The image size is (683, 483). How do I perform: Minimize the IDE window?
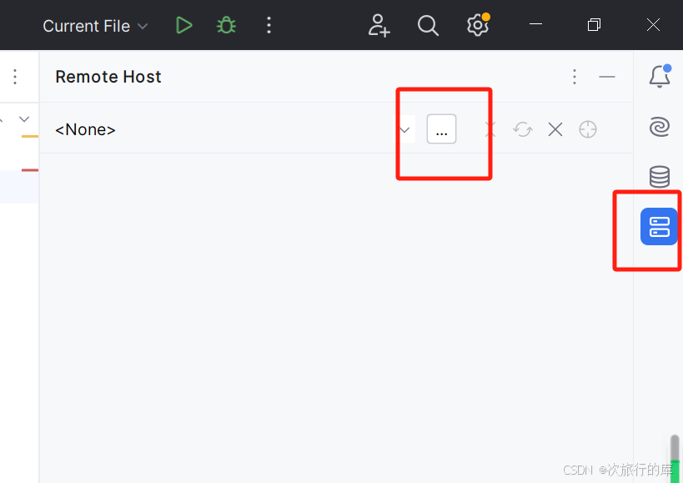coord(535,24)
